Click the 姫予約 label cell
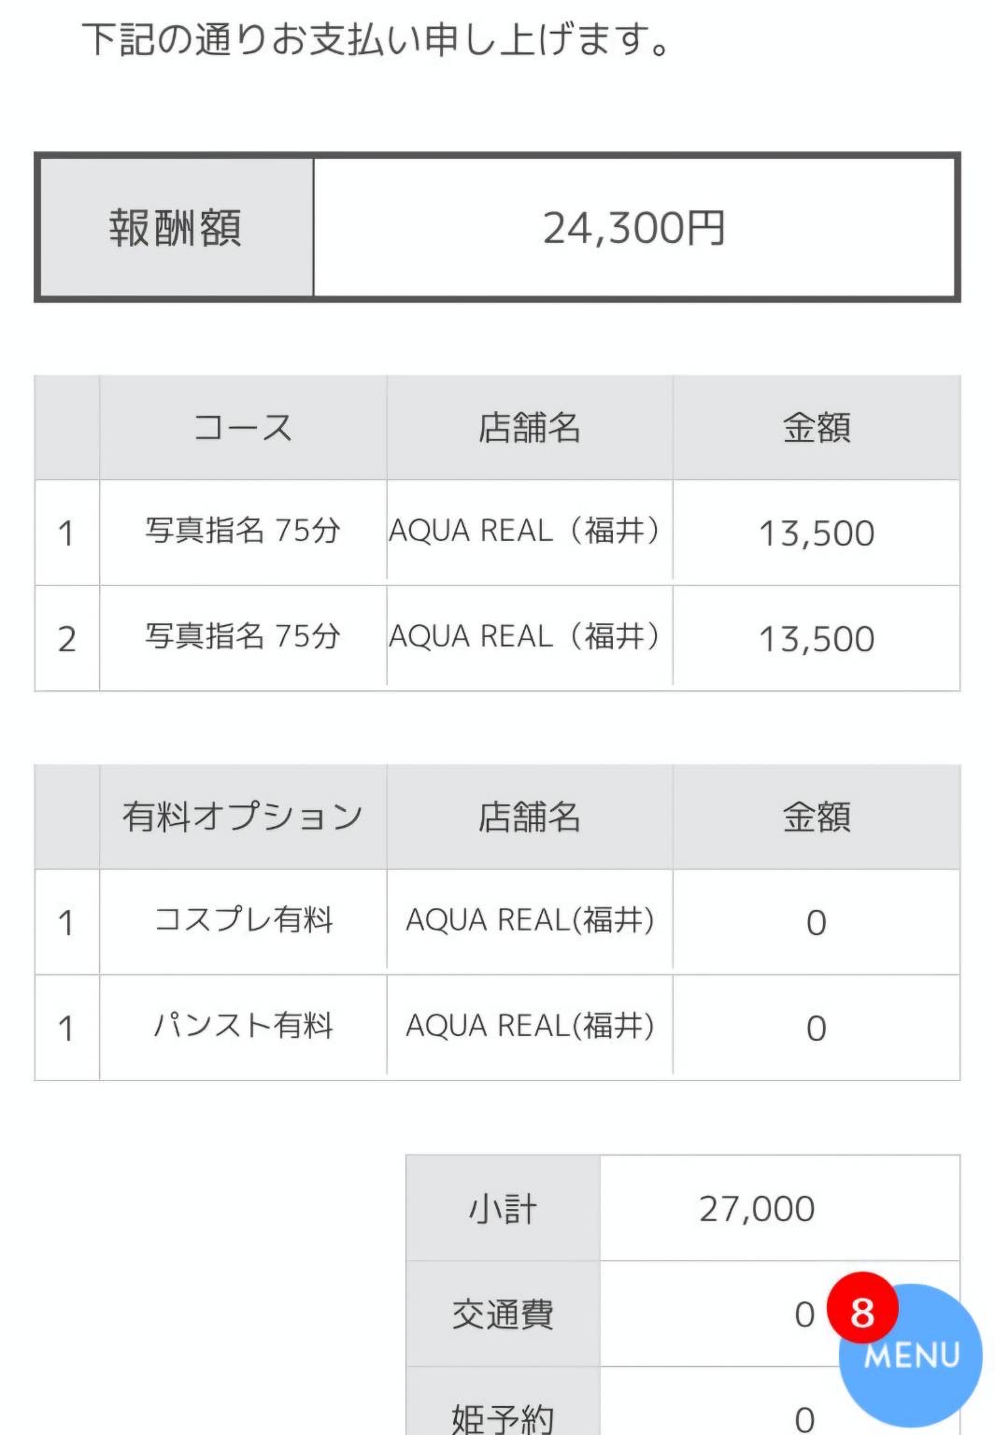This screenshot has width=995, height=1435. (x=503, y=1416)
